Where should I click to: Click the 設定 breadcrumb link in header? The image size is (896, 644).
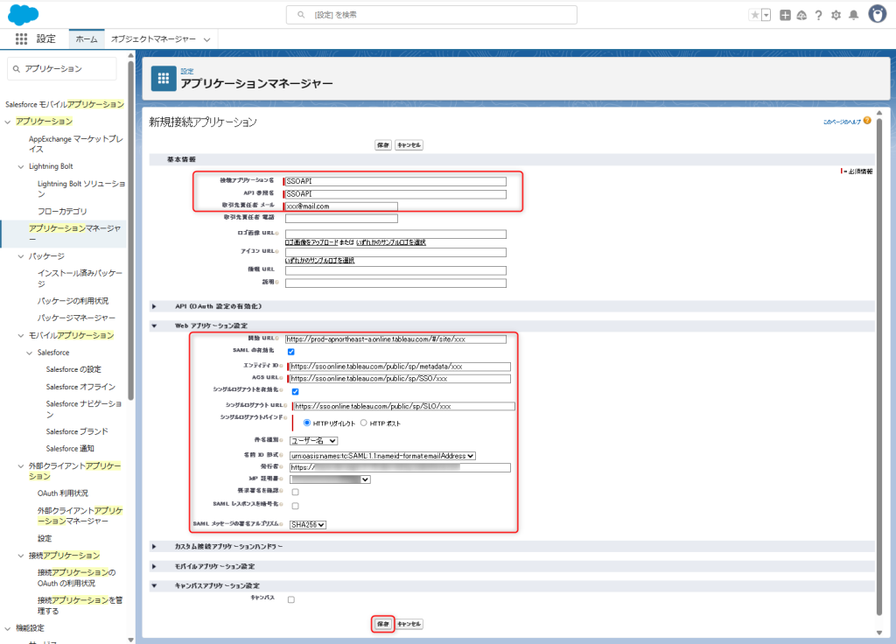pyautogui.click(x=187, y=72)
